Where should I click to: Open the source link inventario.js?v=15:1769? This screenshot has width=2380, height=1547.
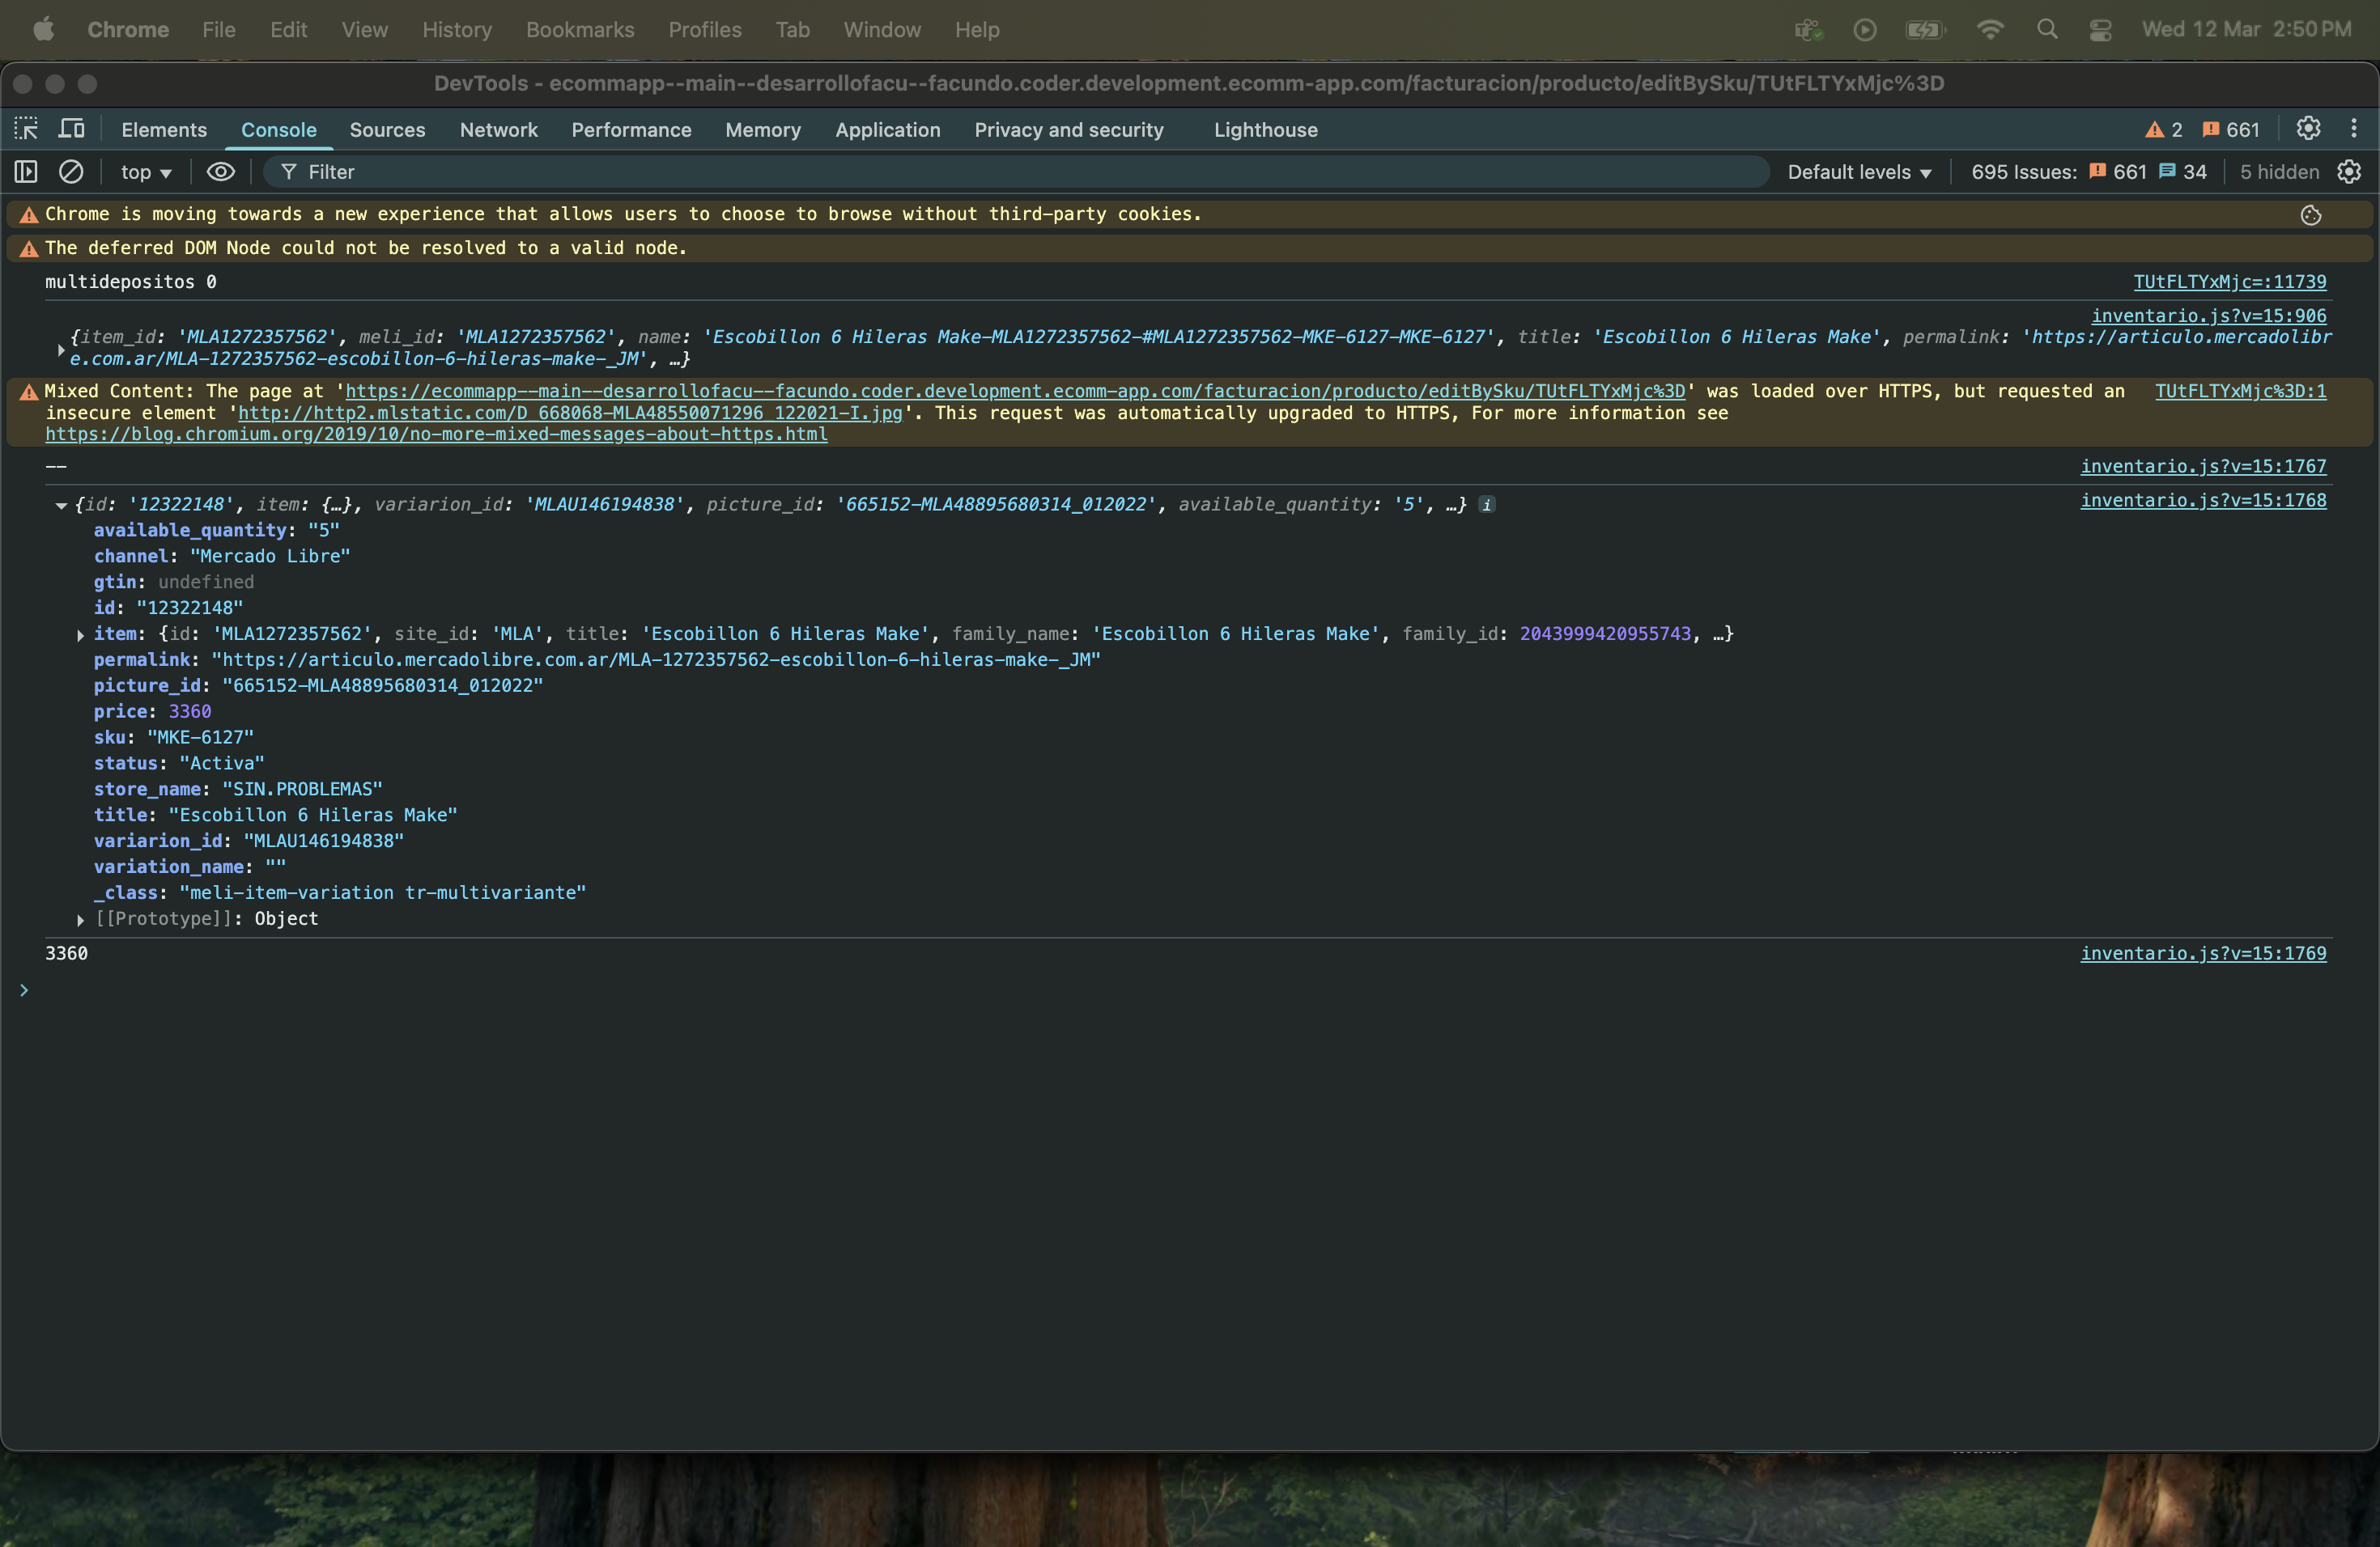(x=2203, y=953)
